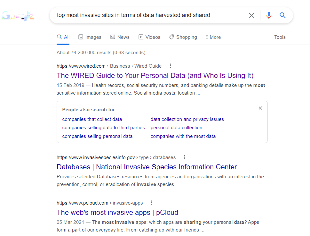Open the National Invasive Species Databases result
The height and width of the screenshot is (236, 310).
pyautogui.click(x=147, y=167)
